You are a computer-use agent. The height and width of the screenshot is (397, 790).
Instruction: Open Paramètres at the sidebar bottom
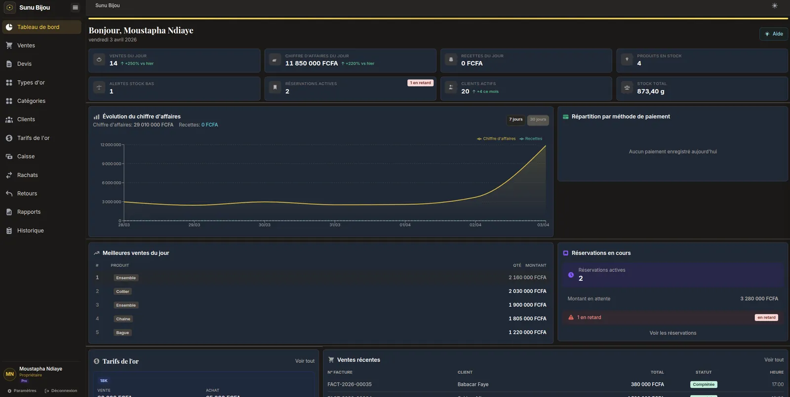[x=22, y=391]
